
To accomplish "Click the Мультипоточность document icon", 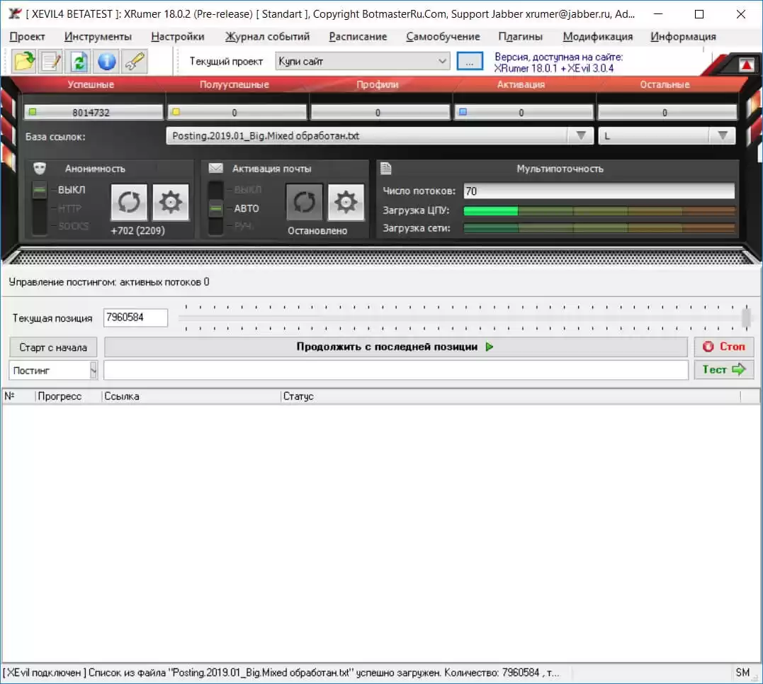I will (x=386, y=168).
